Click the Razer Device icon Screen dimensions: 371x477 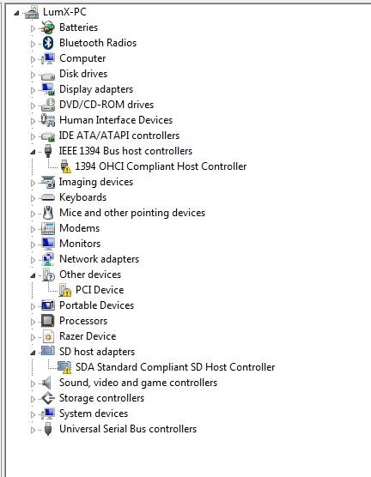(48, 336)
